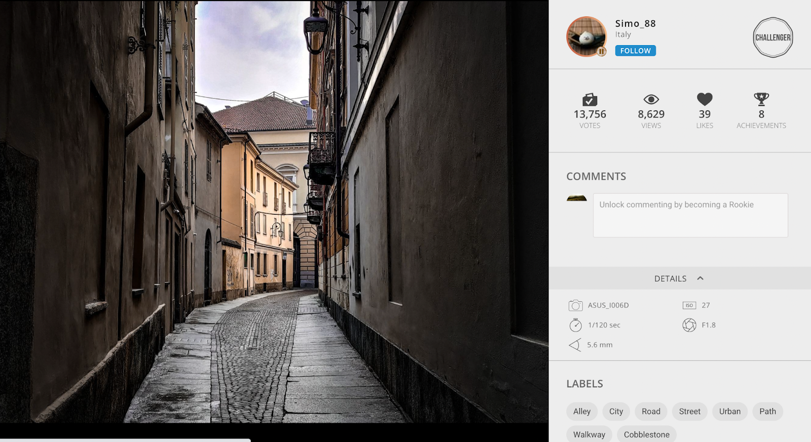Open the trophy achievements icon
Image resolution: width=811 pixels, height=442 pixels.
coord(761,99)
